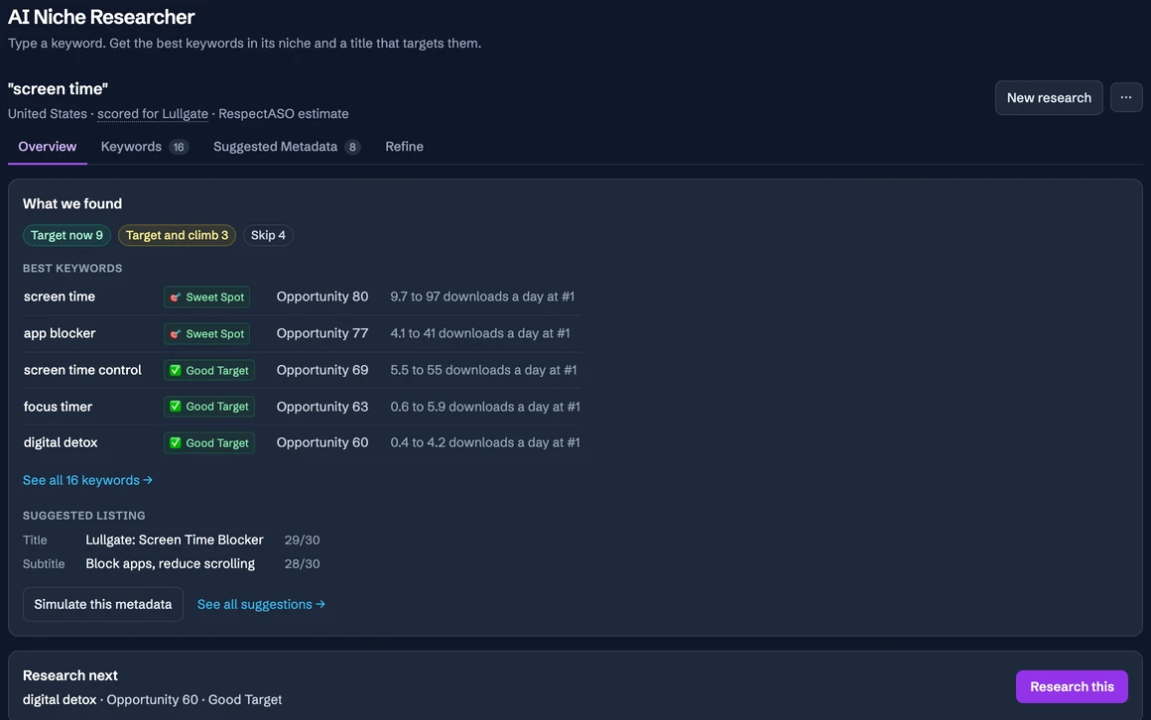Screen dimensions: 1151x720
Task: Open See all 16 keywords link
Action: pos(87,480)
